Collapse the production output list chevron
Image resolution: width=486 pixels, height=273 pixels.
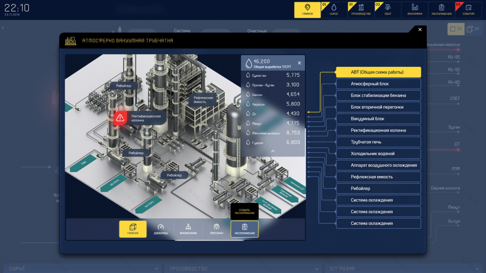click(272, 151)
